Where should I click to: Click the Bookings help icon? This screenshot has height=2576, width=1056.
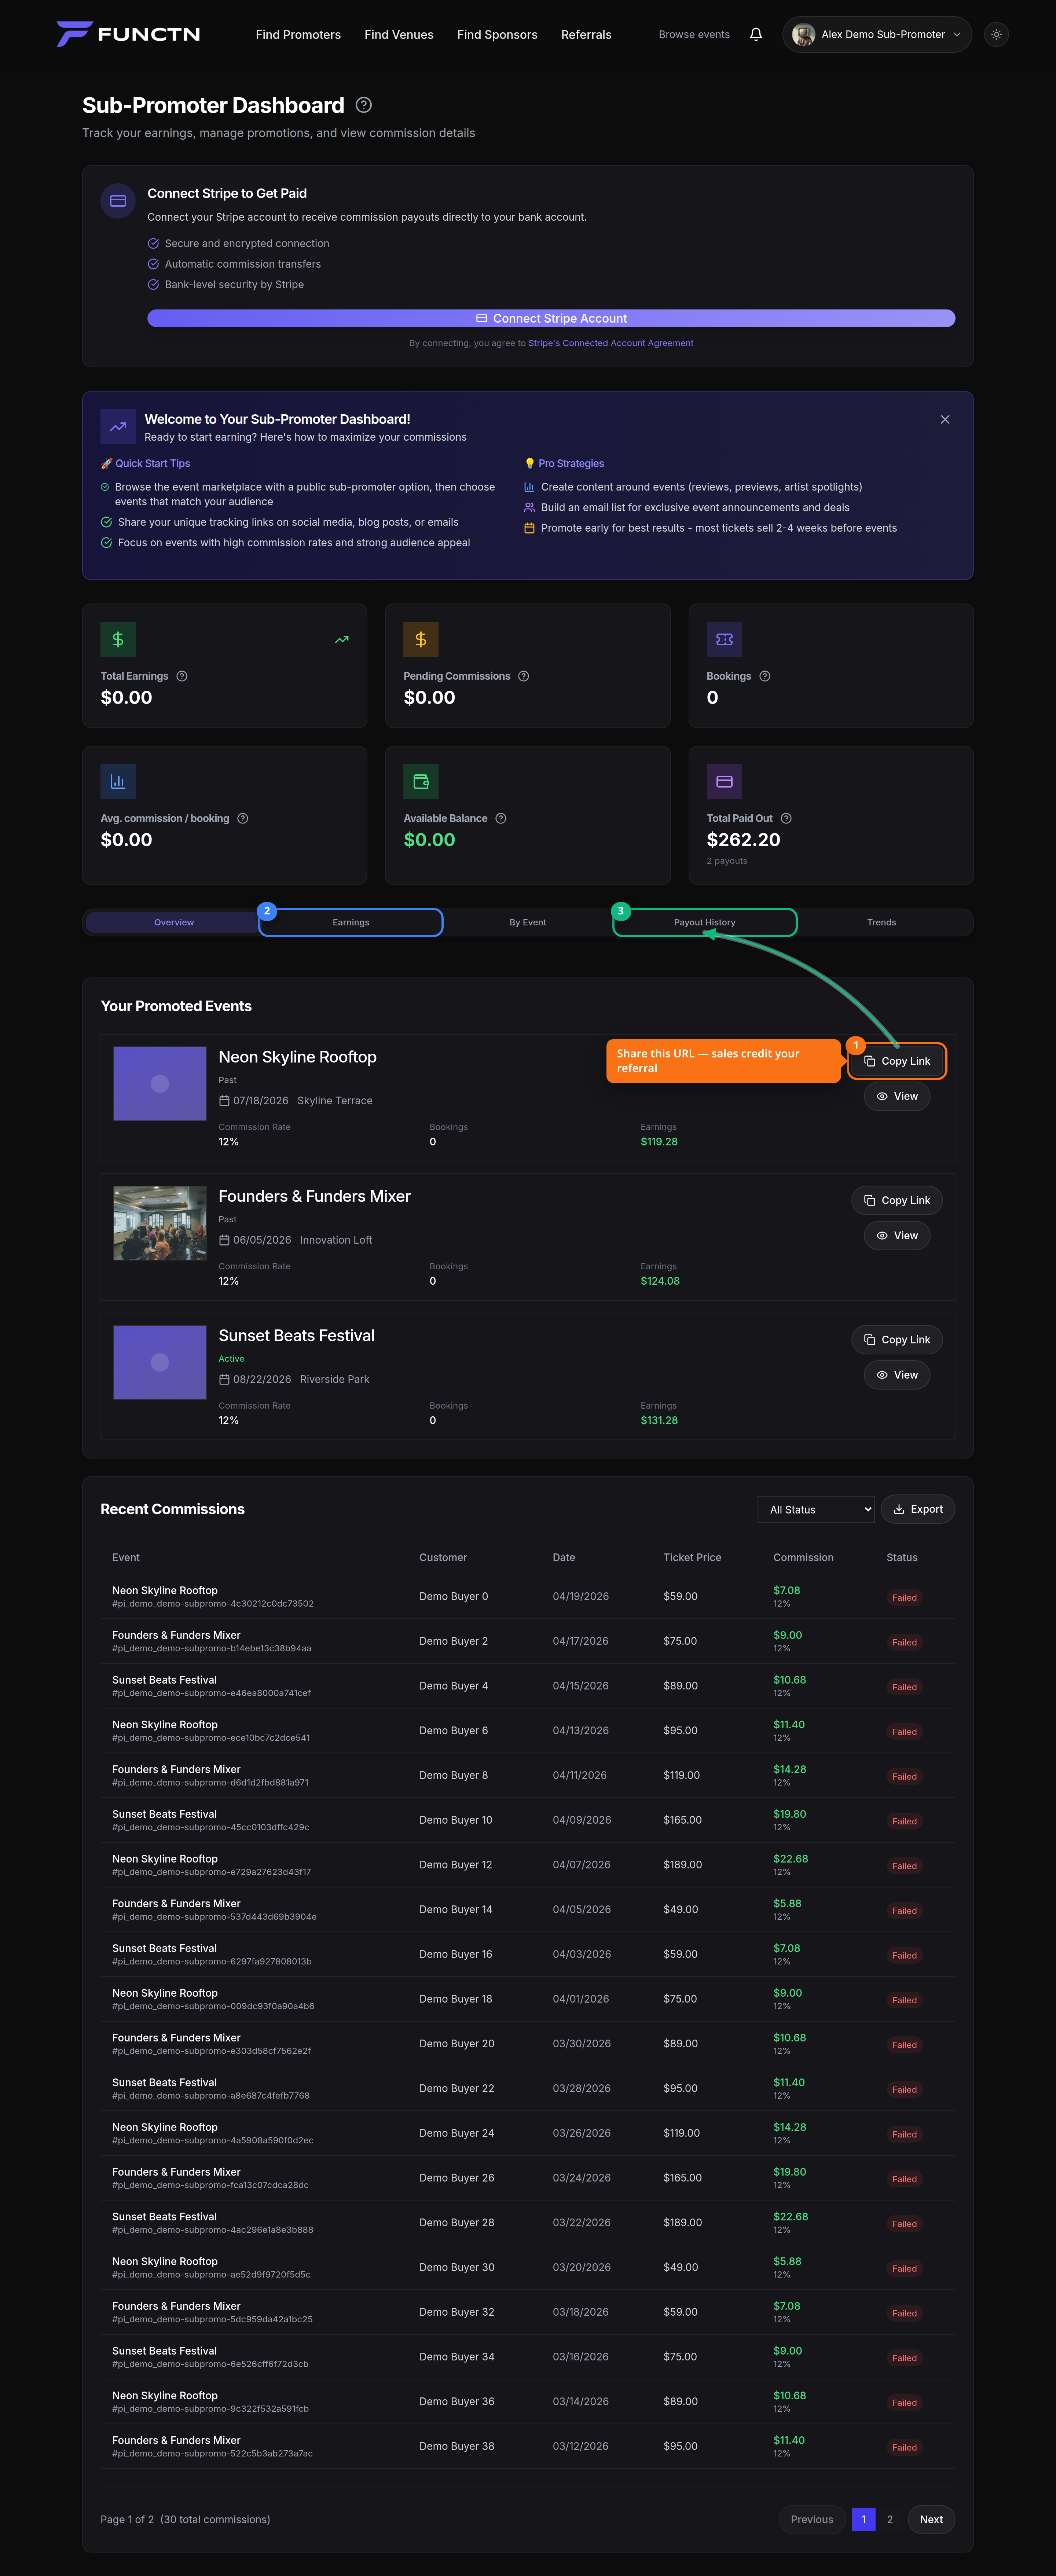(x=765, y=676)
